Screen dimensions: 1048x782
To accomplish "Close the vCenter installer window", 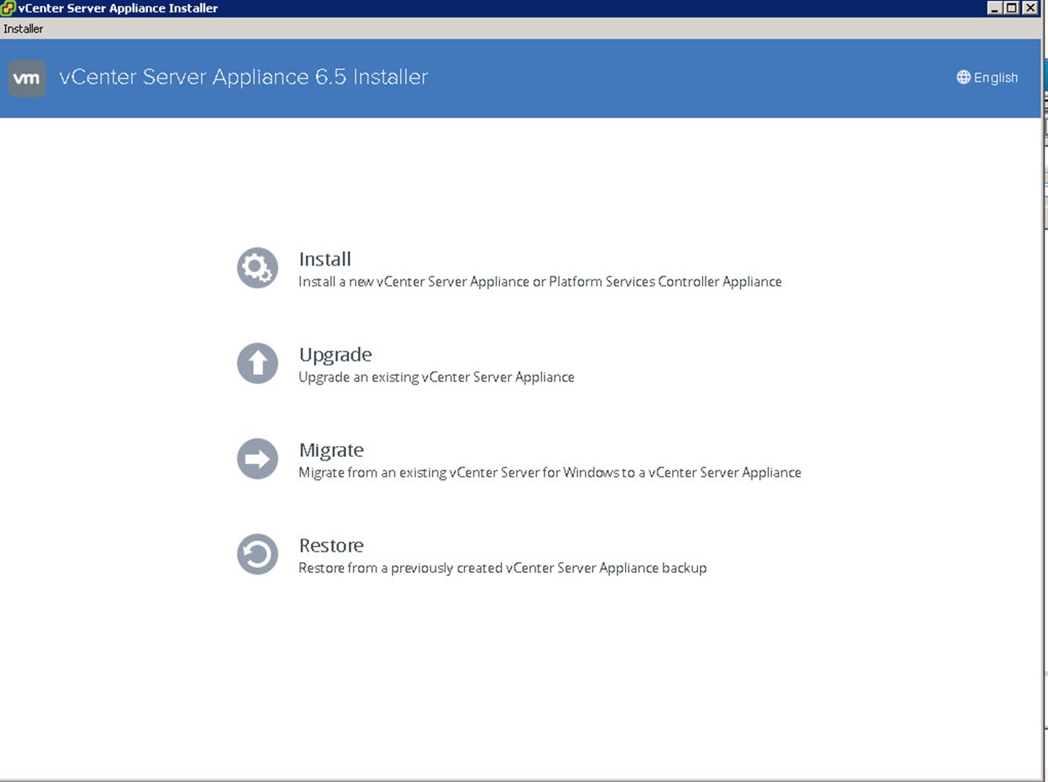I will tap(1030, 8).
